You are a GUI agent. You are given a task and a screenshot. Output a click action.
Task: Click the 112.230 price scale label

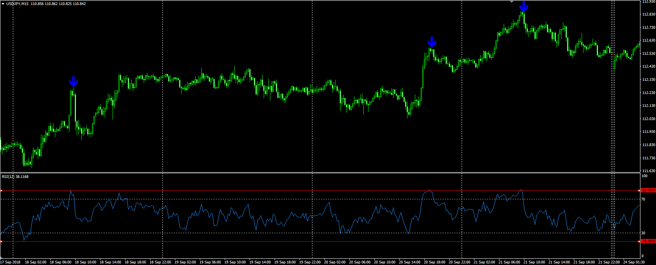tap(648, 93)
